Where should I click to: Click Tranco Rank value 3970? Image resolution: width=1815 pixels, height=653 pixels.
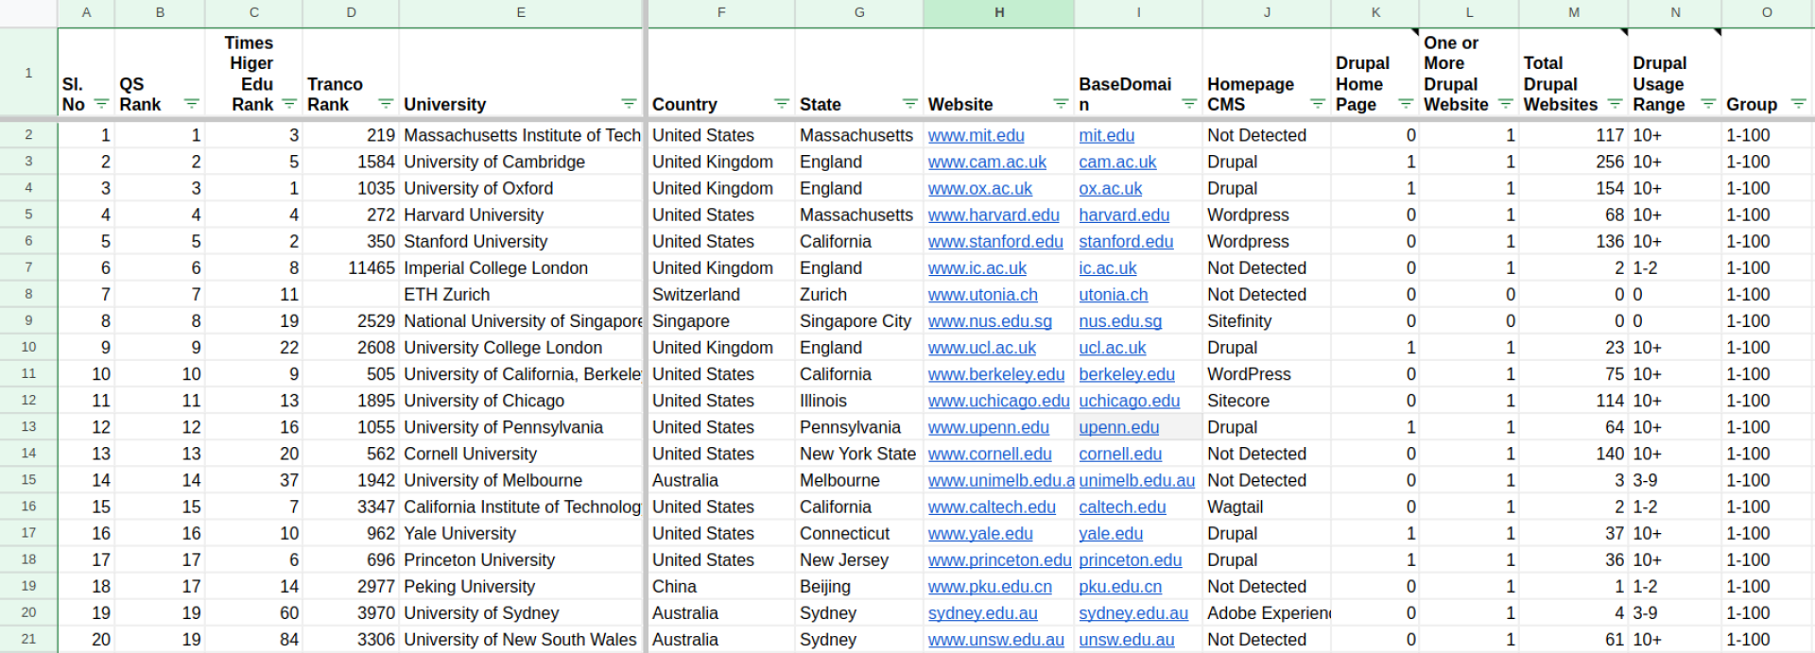click(351, 613)
